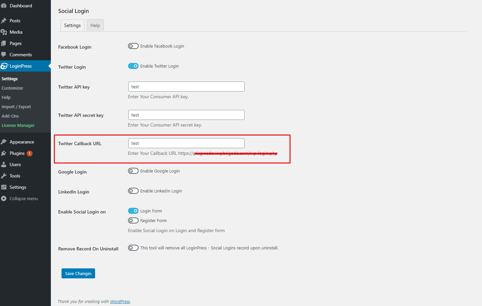This screenshot has height=306, width=482.
Task: Turn off the Login Form toggle
Action: point(133,211)
